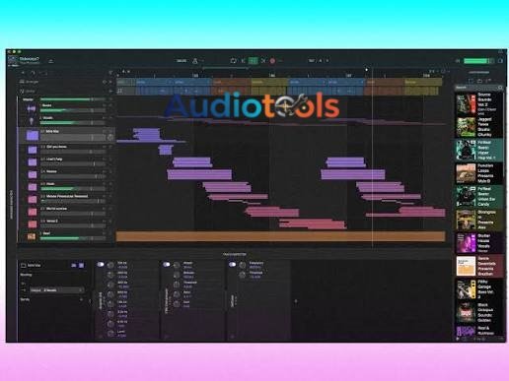
Task: Click the search magnifier icon in browser
Action: pyautogui.click(x=500, y=88)
